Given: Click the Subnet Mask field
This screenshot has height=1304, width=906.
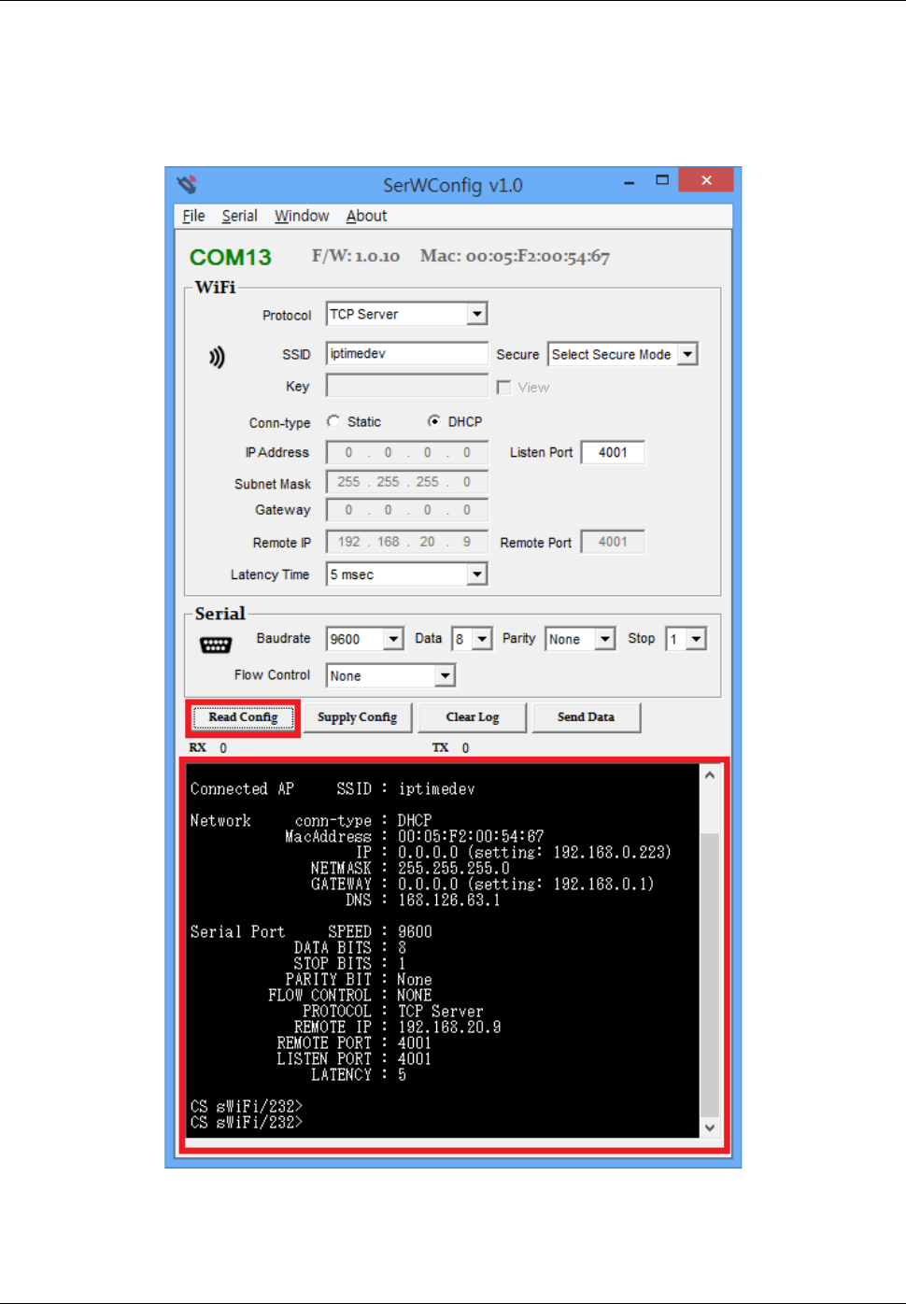Looking at the screenshot, I should [407, 482].
